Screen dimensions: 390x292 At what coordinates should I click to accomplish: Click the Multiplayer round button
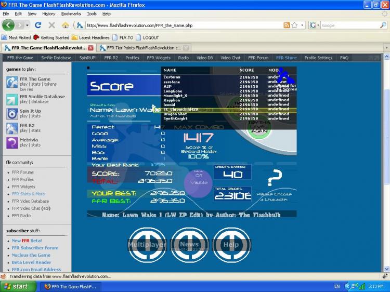[147, 245]
